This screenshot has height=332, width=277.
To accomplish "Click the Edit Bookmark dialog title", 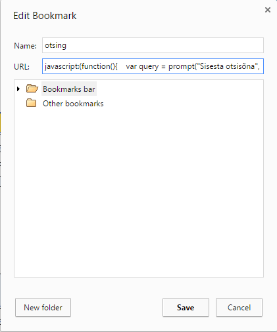I will tap(45, 16).
